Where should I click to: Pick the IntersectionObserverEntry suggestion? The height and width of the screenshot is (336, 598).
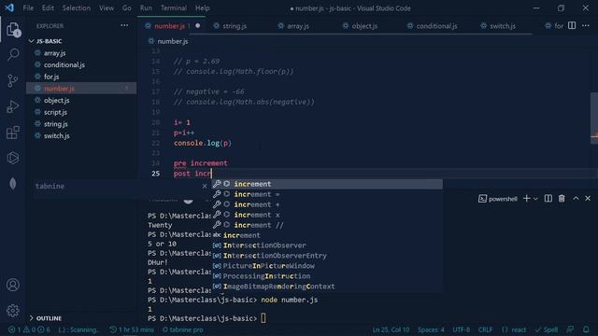click(327, 256)
